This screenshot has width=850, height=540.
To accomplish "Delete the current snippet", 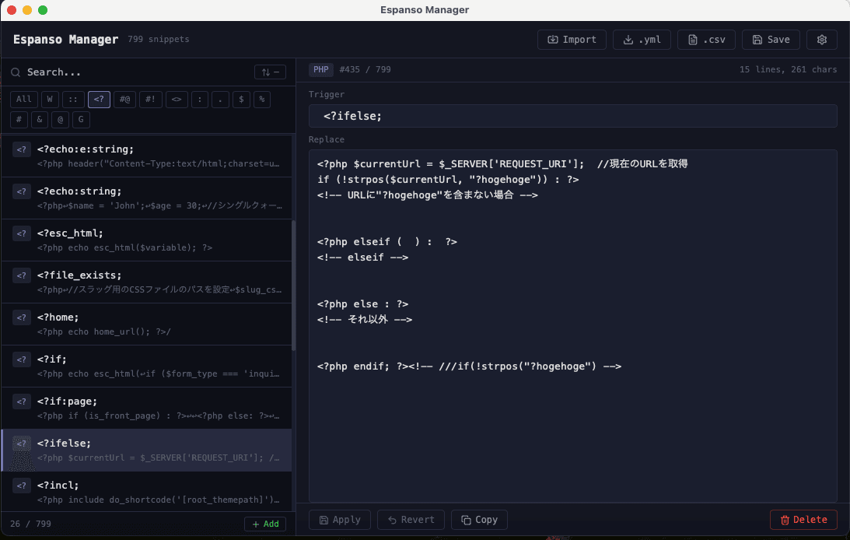I will point(803,520).
